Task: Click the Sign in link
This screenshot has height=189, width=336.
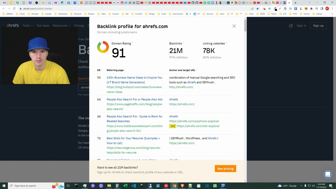Action: tap(301, 26)
